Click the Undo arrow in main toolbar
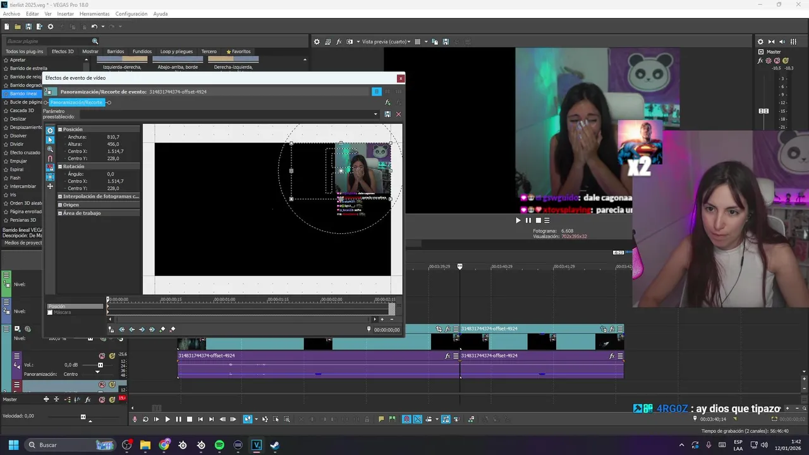 tap(94, 27)
